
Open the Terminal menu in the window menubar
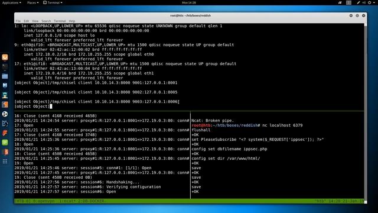click(x=60, y=21)
